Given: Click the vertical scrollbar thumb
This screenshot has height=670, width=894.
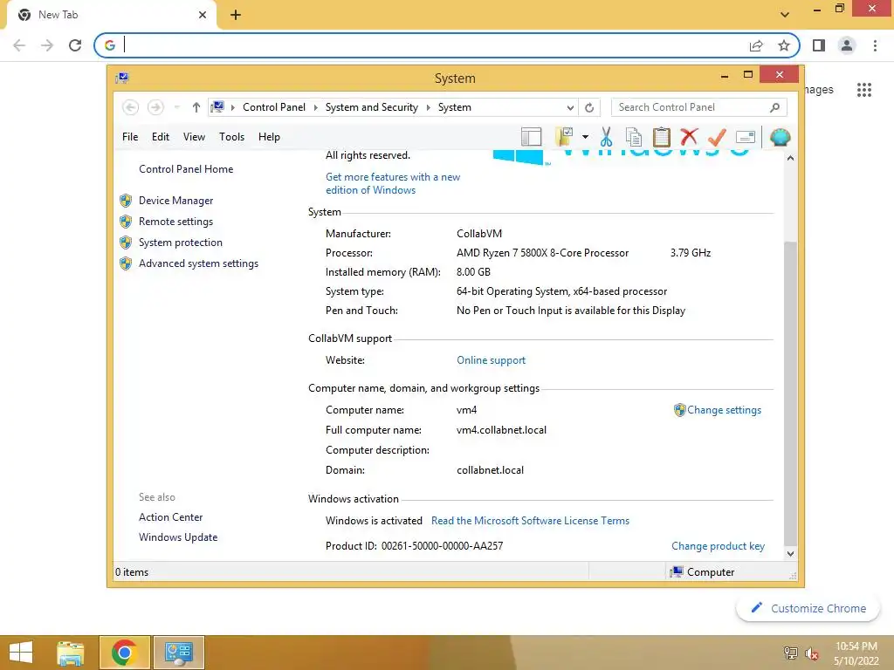Looking at the screenshot, I should click(790, 393).
